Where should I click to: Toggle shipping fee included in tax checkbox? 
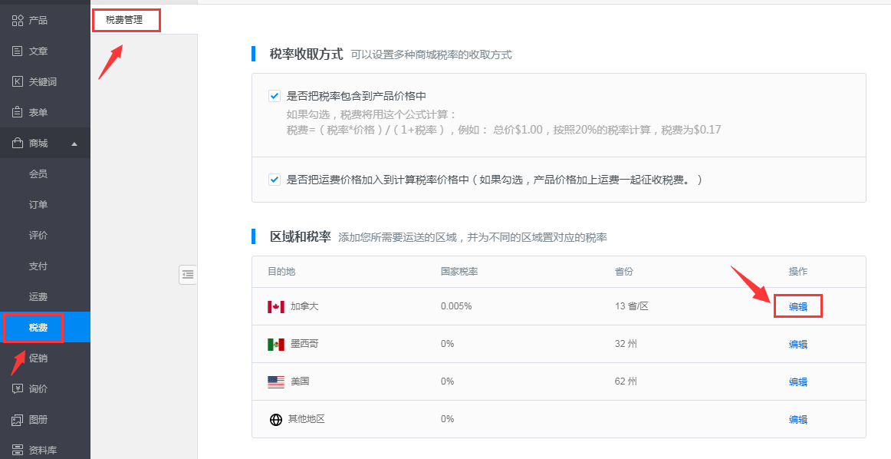tap(274, 180)
